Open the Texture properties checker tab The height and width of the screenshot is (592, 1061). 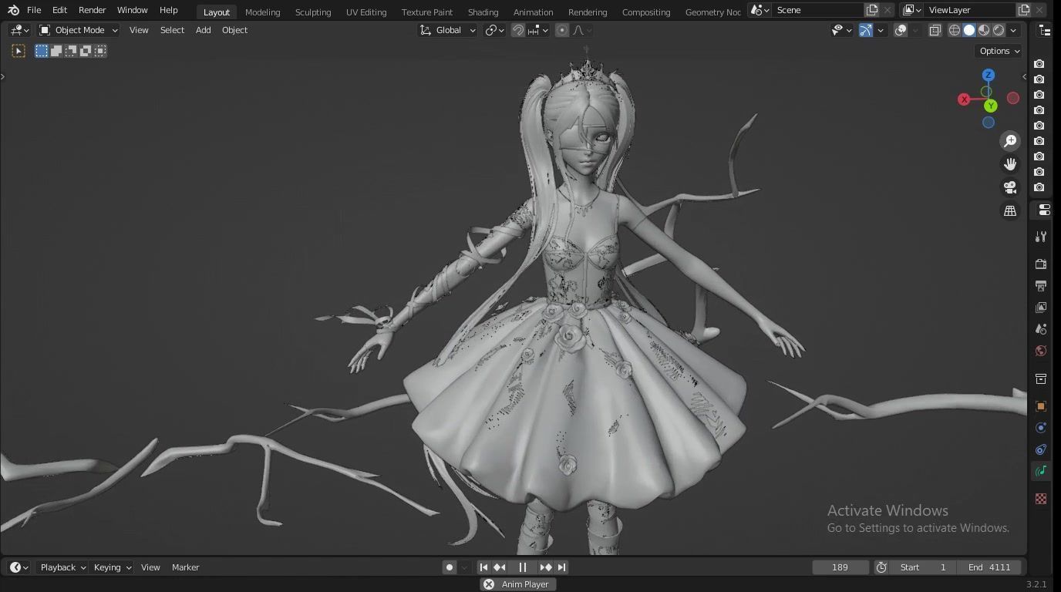tap(1041, 499)
